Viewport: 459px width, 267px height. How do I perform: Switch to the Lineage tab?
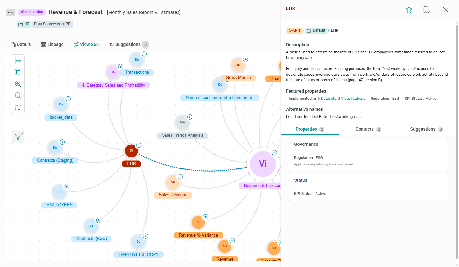[52, 44]
